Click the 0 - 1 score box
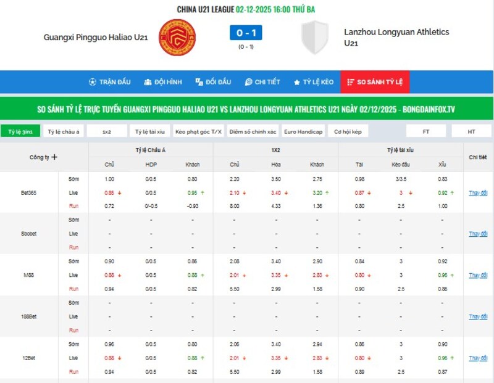Viewport: 494px width, 383px height. [247, 32]
